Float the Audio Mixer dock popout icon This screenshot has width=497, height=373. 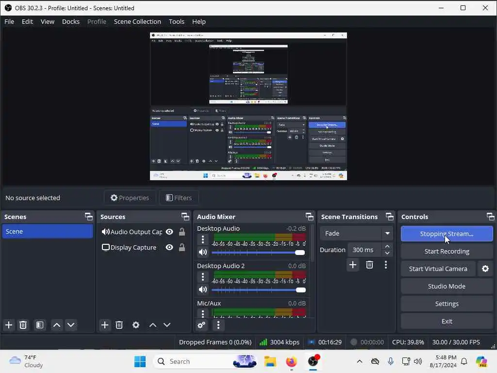tap(309, 217)
